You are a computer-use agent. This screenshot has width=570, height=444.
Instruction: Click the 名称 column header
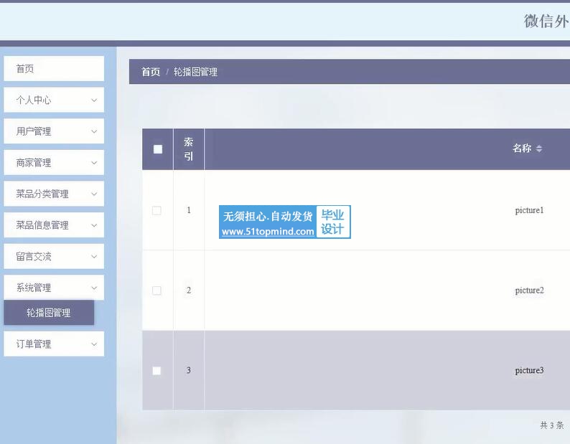tap(522, 148)
